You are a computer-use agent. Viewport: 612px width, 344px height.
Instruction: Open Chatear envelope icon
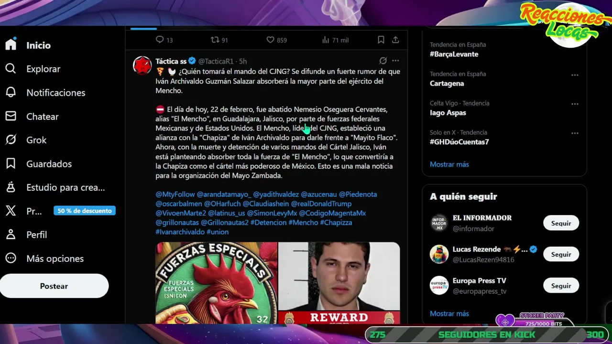(11, 116)
